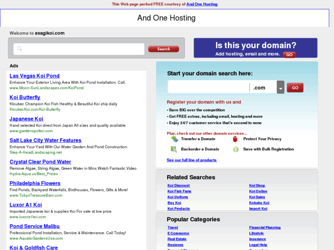The width and height of the screenshot is (334, 250).
Task: Click the Protect Your Privacy hand icon
Action: tap(235, 139)
